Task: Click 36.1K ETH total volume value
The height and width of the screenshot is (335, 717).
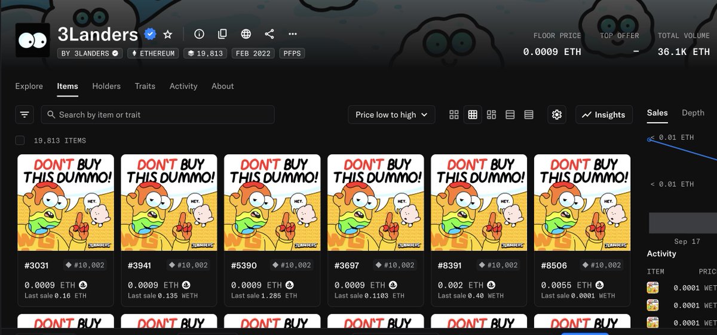Action: coord(684,52)
